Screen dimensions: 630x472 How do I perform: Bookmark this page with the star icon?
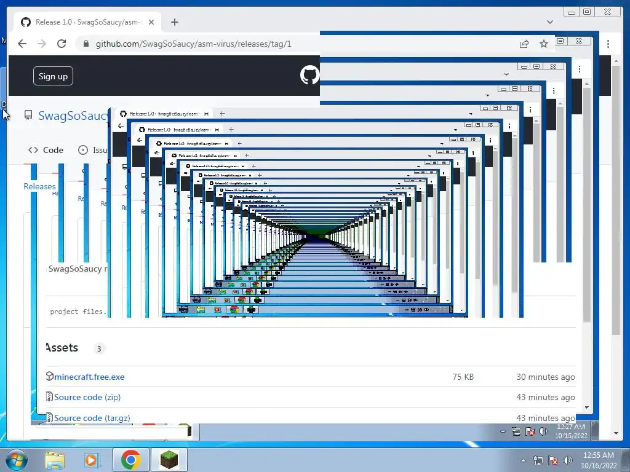(544, 44)
